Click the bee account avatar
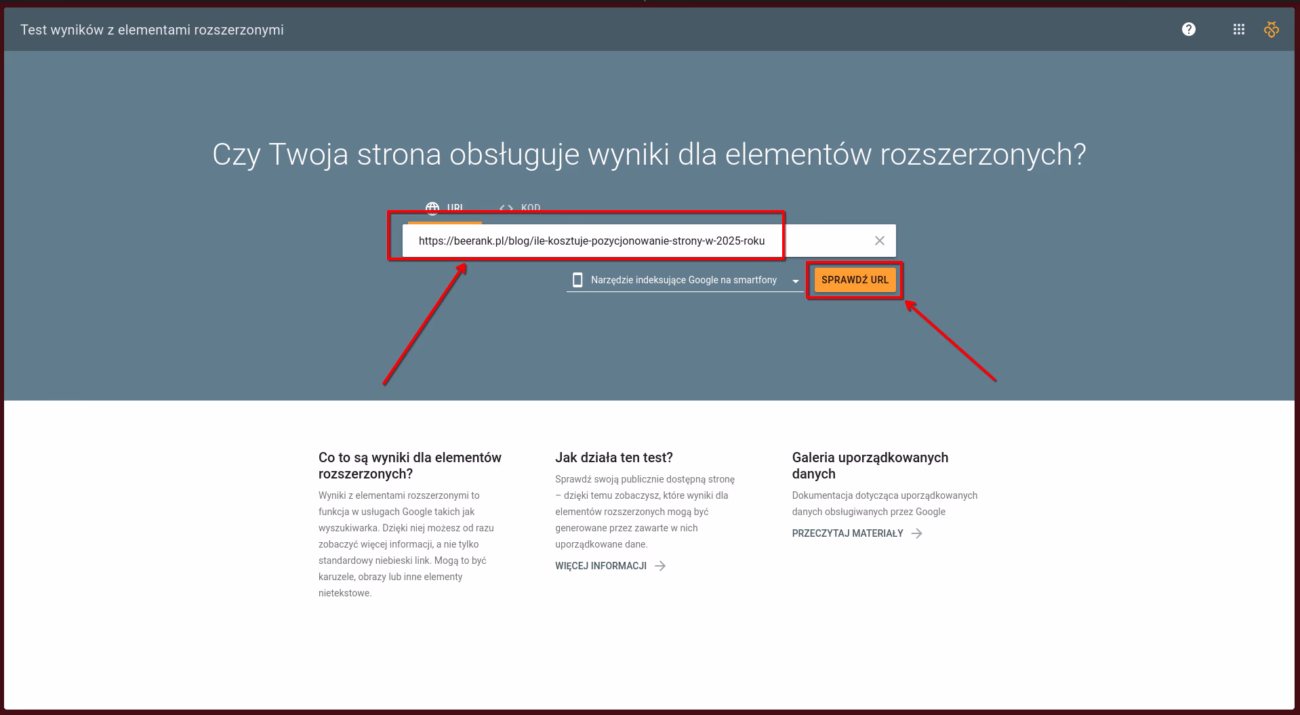Screen dimensions: 1300x715 (1271, 29)
